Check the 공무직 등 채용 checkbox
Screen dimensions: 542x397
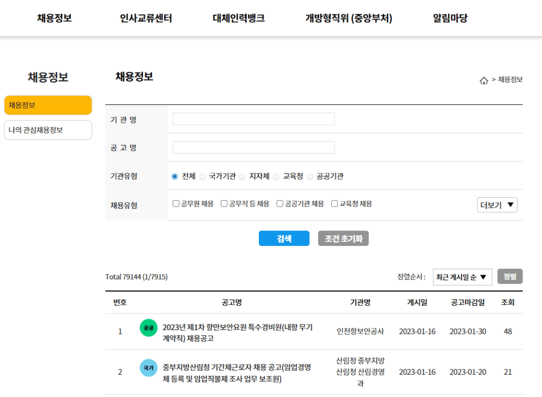[x=224, y=204]
